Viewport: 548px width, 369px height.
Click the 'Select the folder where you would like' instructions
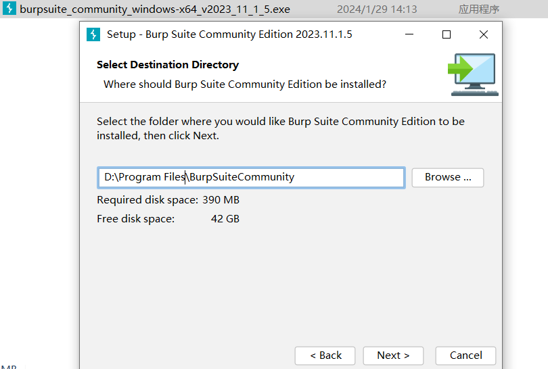point(281,128)
